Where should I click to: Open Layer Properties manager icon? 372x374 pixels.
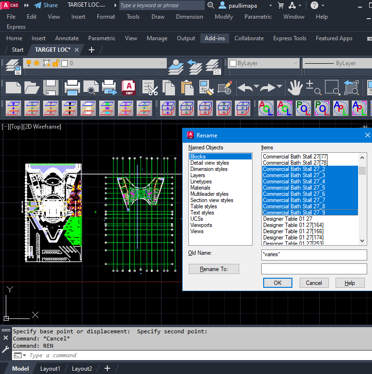click(13, 67)
